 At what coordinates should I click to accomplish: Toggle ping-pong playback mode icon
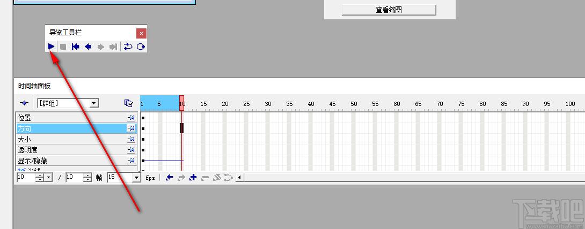pyautogui.click(x=141, y=47)
